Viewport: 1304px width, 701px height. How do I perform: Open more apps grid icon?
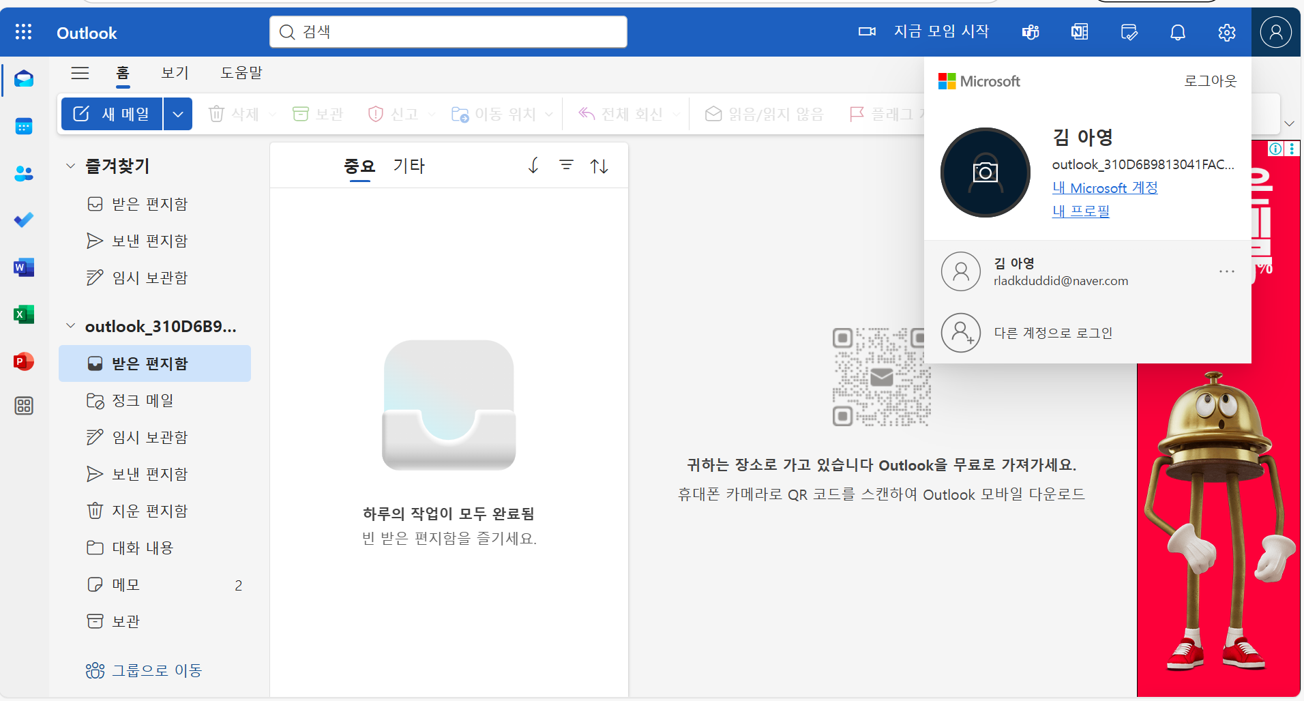tap(24, 406)
